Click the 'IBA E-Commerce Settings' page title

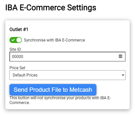pyautogui.click(x=51, y=8)
